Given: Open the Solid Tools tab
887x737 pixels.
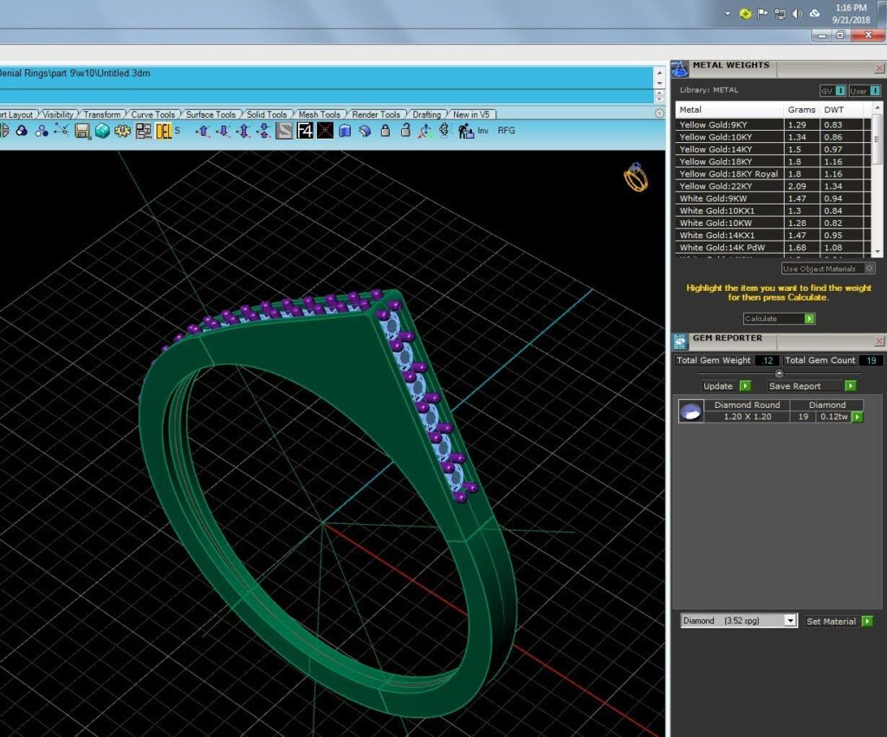Looking at the screenshot, I should click(267, 114).
